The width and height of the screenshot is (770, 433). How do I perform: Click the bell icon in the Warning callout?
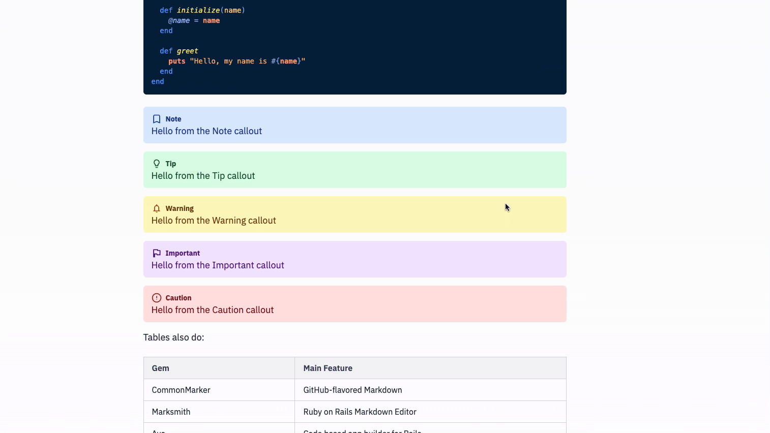click(x=157, y=208)
